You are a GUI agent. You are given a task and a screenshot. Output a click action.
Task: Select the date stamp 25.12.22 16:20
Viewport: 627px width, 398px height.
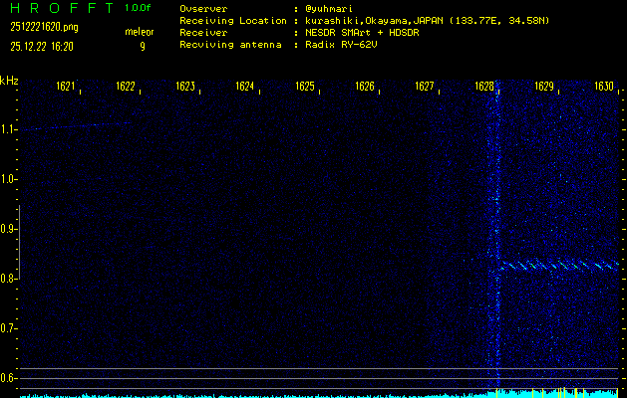pyautogui.click(x=42, y=47)
